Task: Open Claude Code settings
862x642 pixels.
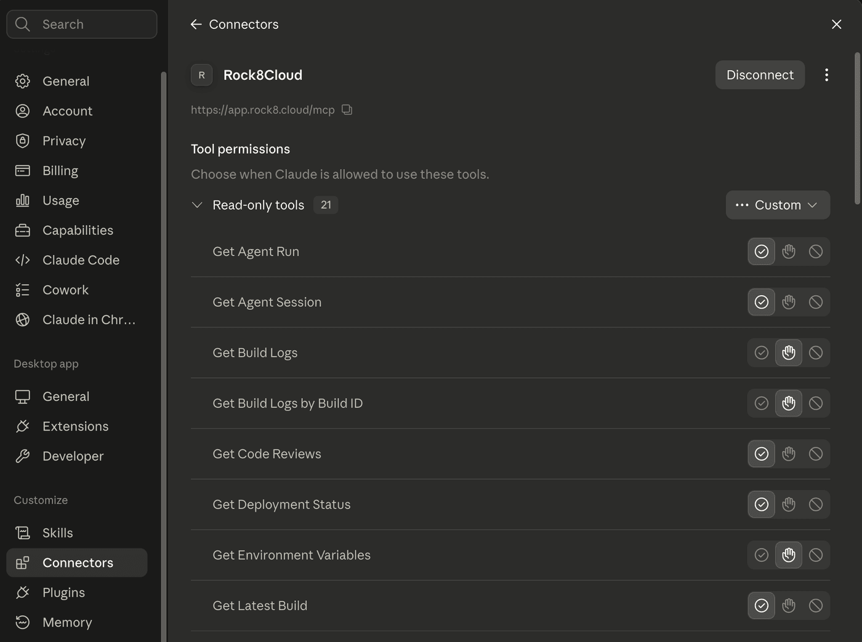Action: pyautogui.click(x=77, y=260)
